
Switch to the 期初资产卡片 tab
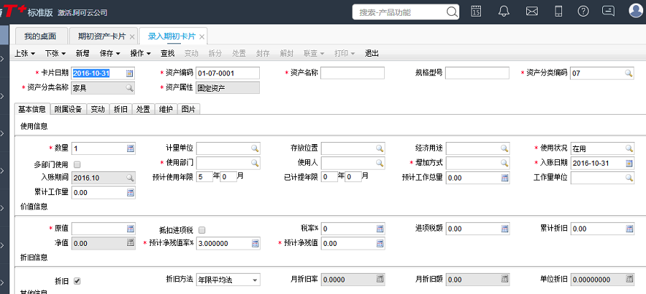point(102,36)
